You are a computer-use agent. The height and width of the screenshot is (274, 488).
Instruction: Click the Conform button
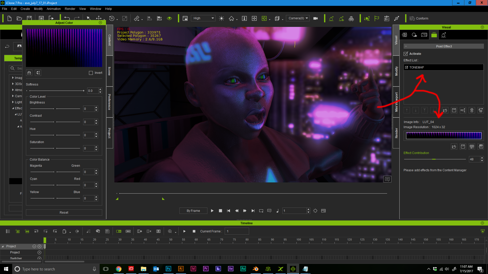point(419,19)
